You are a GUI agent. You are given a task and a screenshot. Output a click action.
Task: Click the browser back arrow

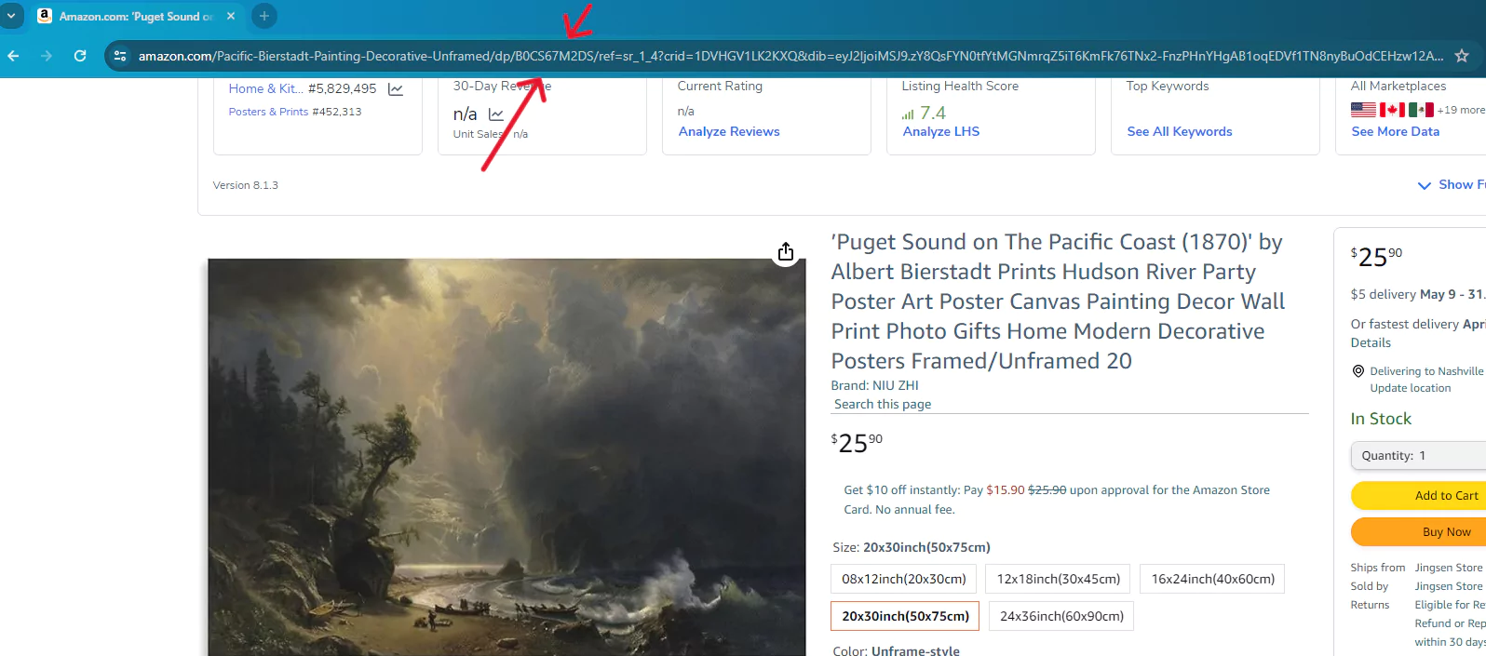pos(13,56)
